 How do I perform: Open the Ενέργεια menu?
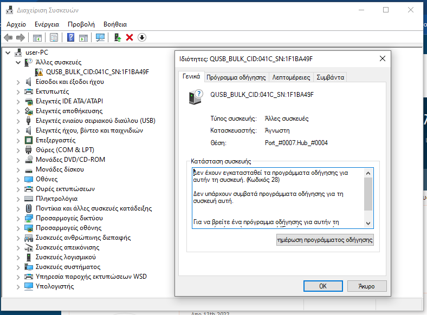pos(47,24)
